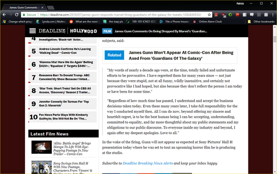
Task: Click the Google 8-shaped extension icon
Action: [x=245, y=15]
